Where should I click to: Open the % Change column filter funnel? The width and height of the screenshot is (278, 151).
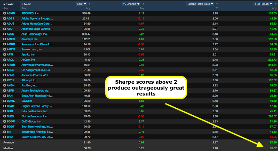(x=138, y=4)
